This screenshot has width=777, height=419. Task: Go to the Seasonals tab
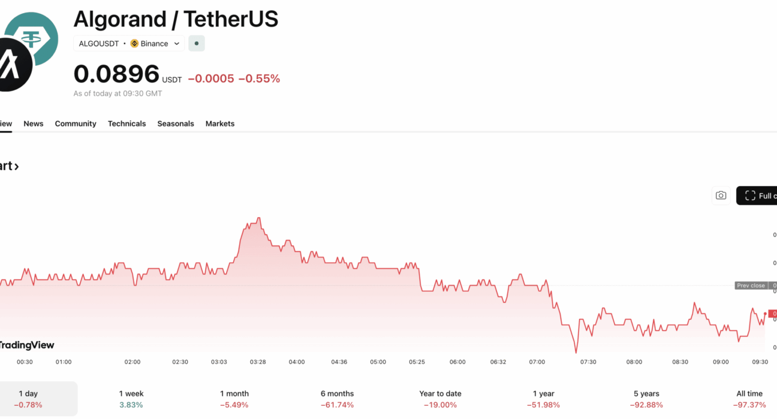tap(176, 123)
